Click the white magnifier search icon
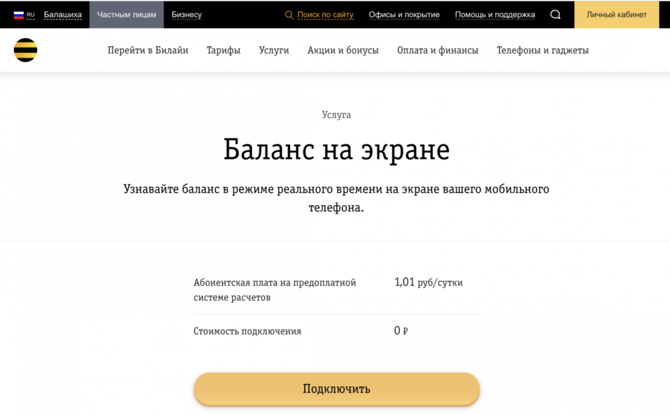The image size is (670, 414). [x=555, y=15]
